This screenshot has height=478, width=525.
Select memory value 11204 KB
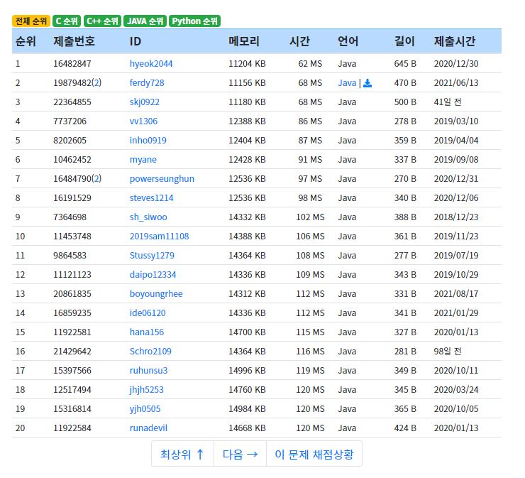[247, 64]
